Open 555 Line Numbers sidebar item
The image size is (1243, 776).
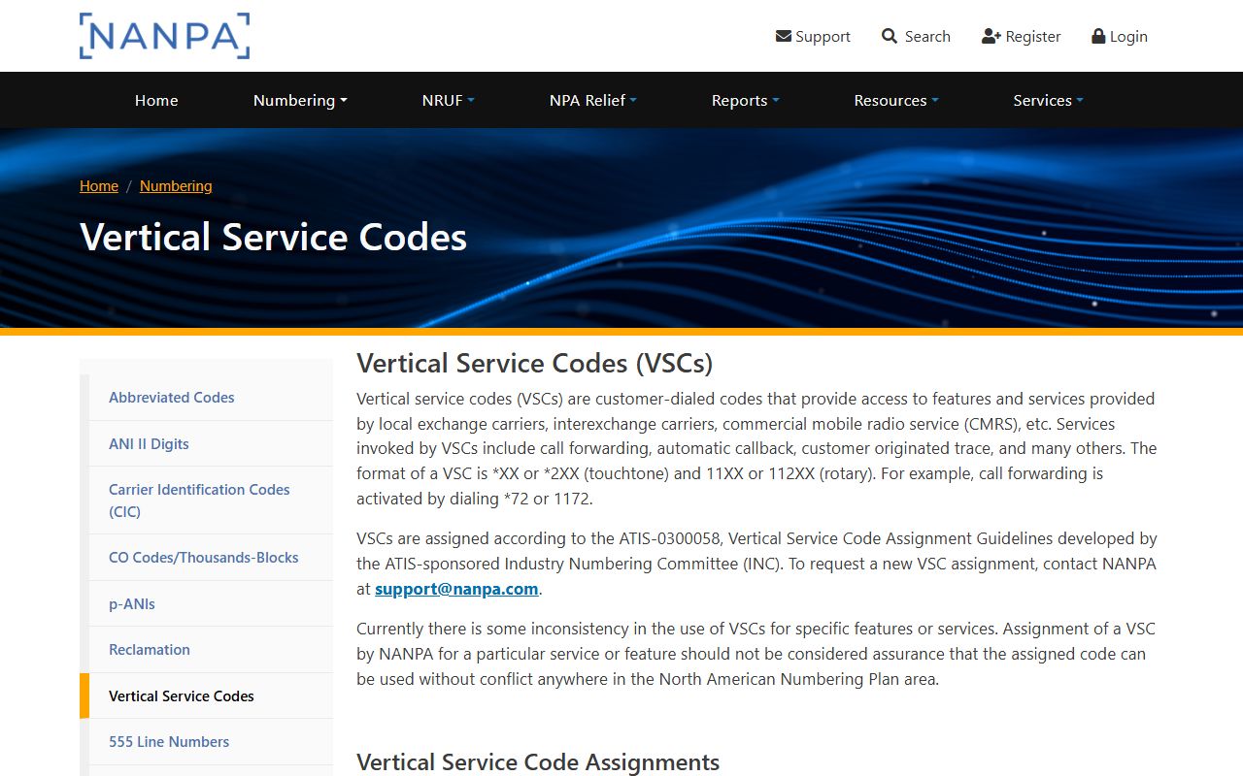pos(211,742)
